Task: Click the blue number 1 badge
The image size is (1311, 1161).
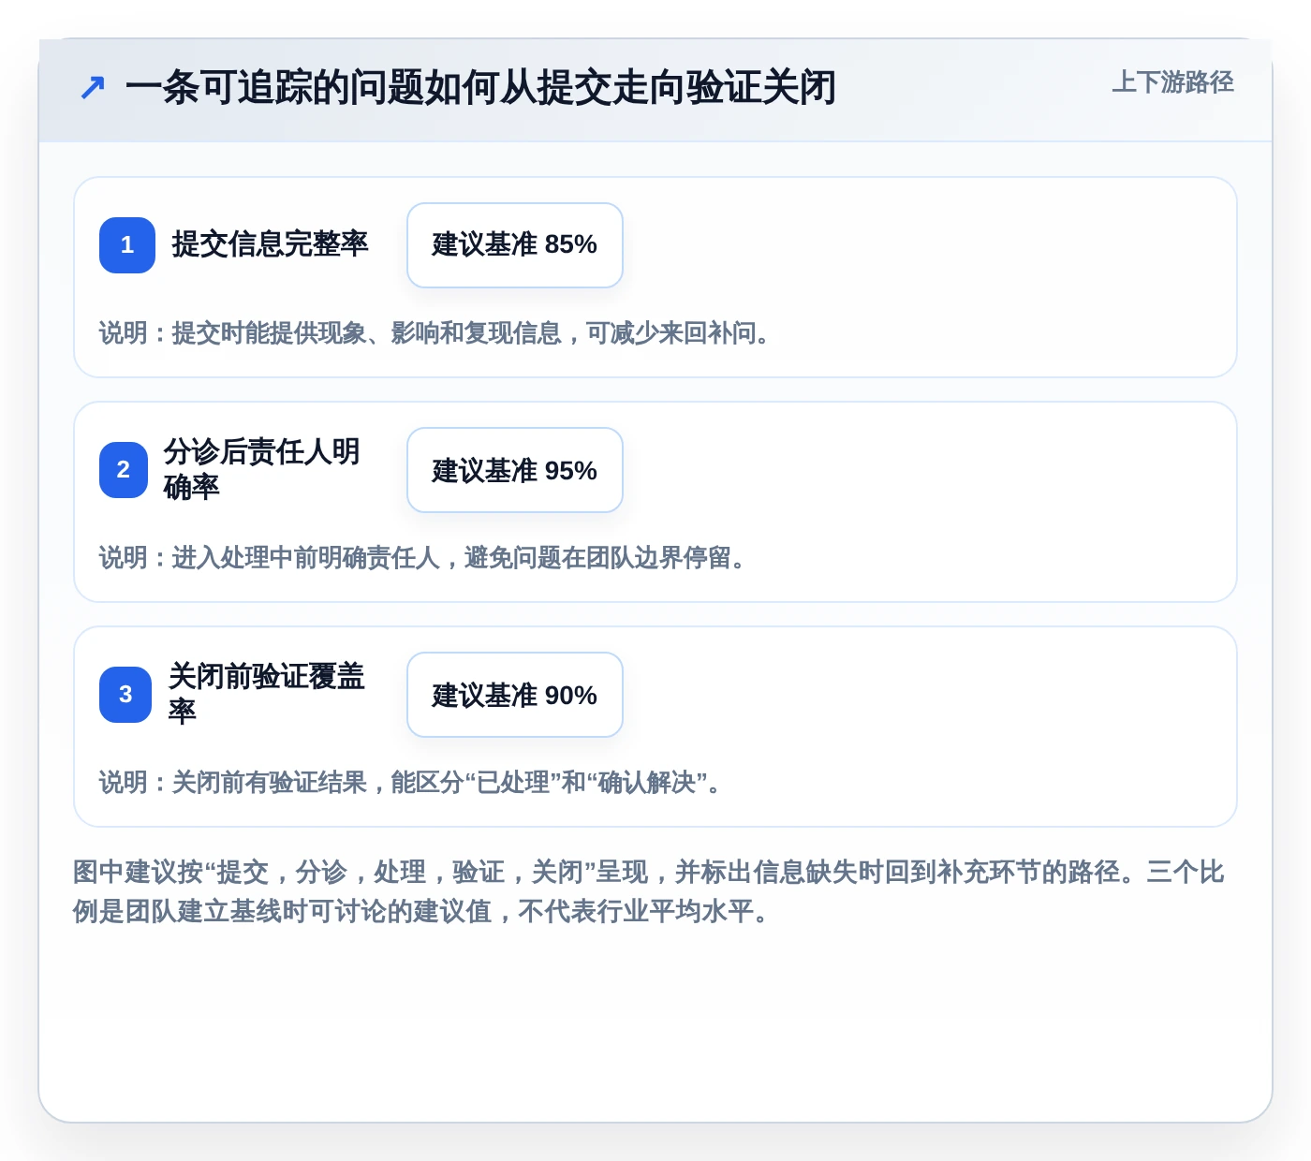Action: (127, 245)
